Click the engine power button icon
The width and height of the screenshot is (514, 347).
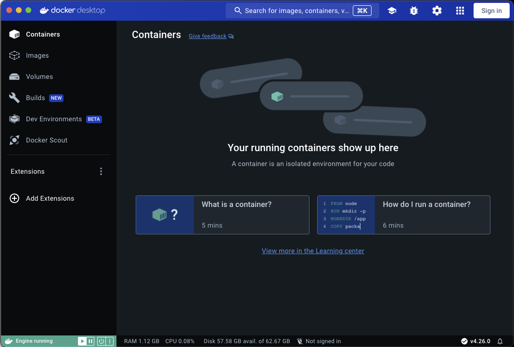point(101,341)
